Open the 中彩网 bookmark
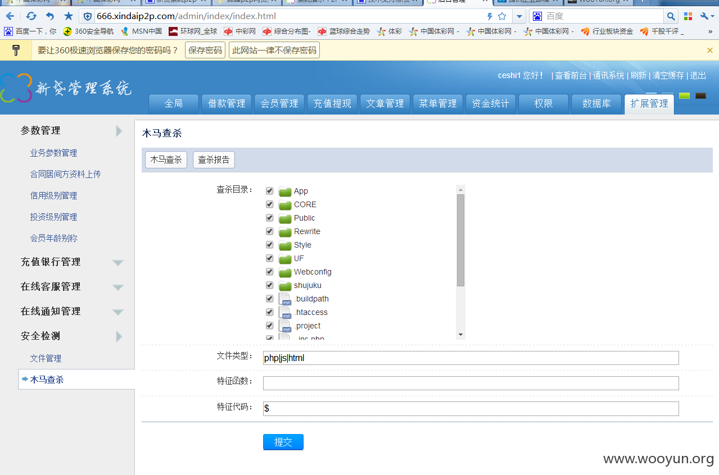This screenshot has height=475, width=719. pos(239,31)
